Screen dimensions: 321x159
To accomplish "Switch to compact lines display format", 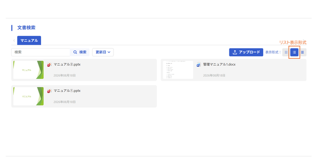I will 302,52.
